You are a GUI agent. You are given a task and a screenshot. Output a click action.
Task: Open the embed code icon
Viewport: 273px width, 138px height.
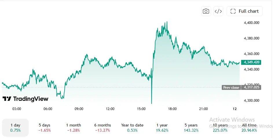pyautogui.click(x=218, y=11)
